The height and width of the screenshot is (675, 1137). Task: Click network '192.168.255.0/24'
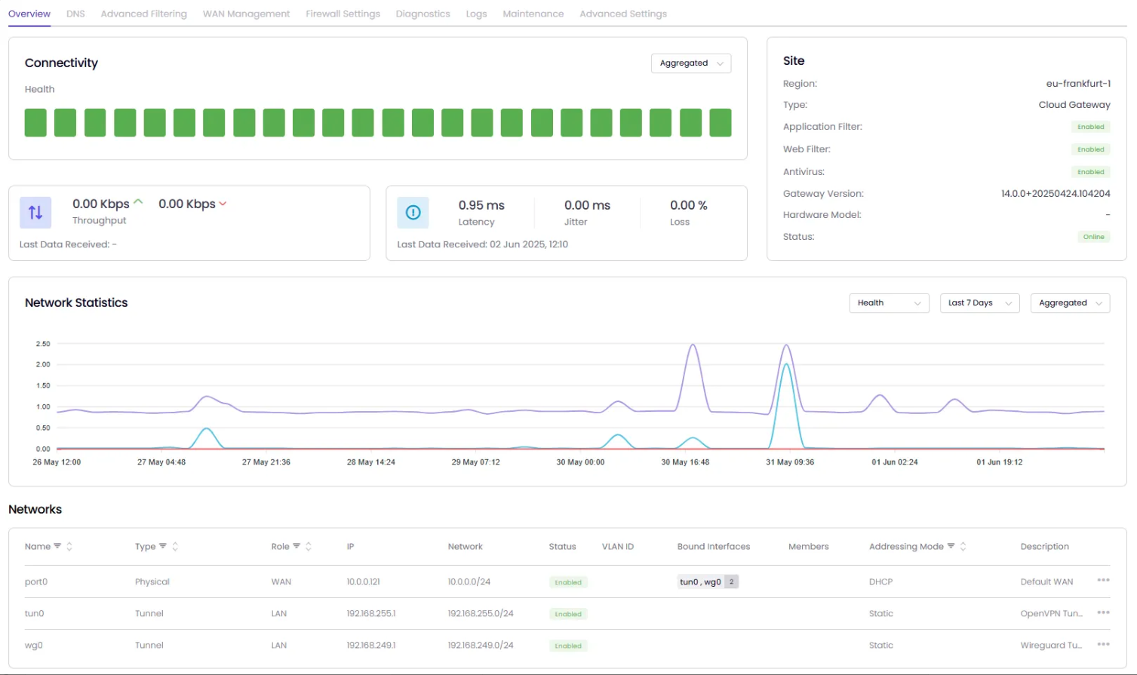click(x=481, y=613)
